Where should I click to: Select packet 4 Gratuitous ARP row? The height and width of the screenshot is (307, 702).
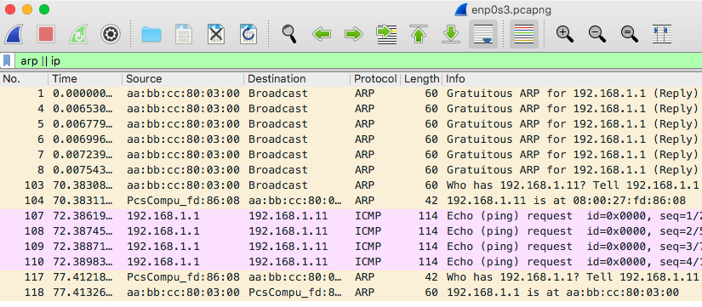(351, 109)
